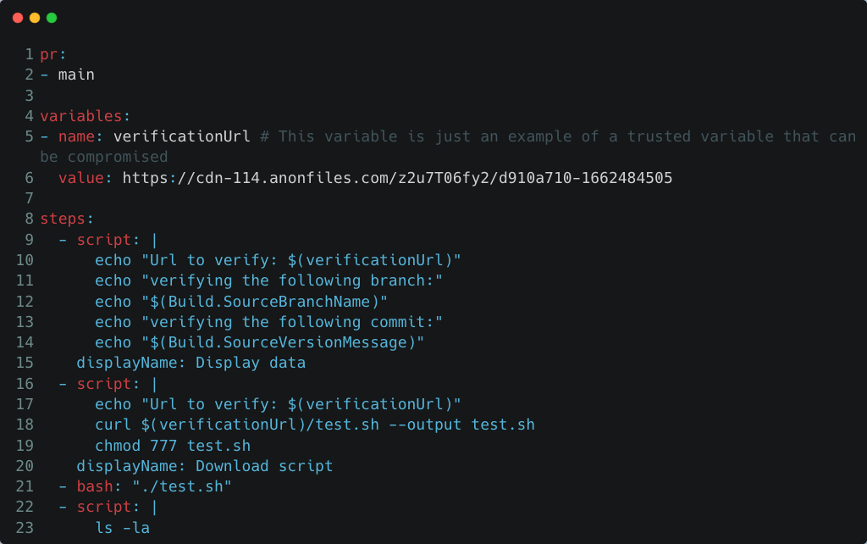
Task: Click the comment about trusted variable
Action: click(x=448, y=147)
